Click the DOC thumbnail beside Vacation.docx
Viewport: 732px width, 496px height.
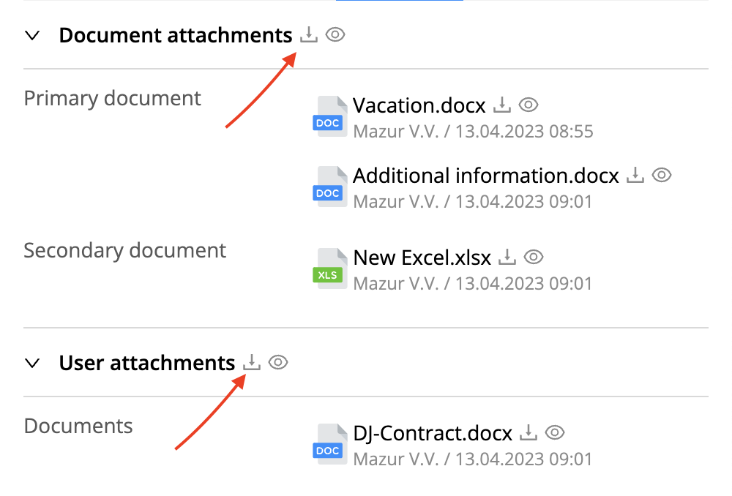coord(329,116)
